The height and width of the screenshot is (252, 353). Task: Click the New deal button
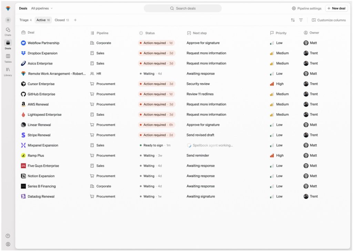point(336,8)
